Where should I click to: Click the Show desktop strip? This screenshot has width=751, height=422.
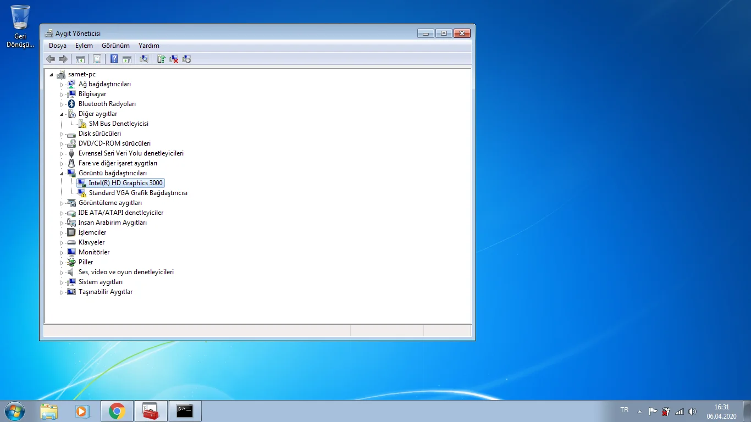point(747,411)
